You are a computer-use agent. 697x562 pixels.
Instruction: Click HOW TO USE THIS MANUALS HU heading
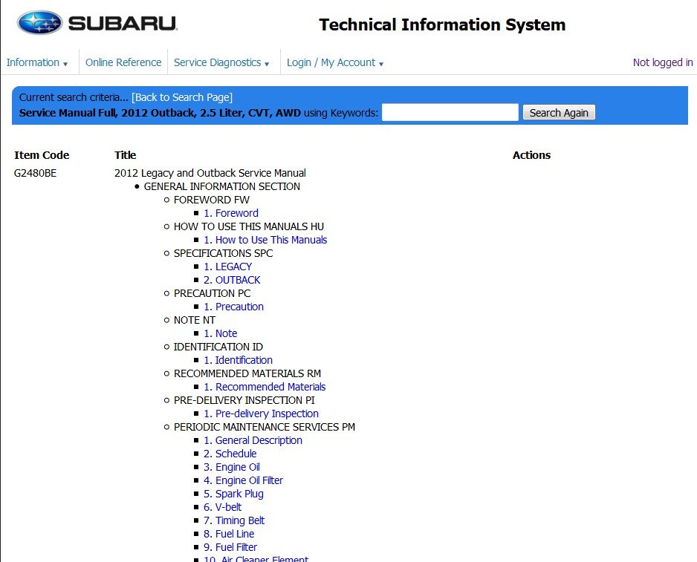coord(248,226)
